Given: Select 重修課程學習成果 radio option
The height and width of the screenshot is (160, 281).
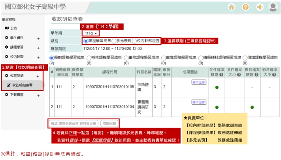Looking at the screenshot, I should click(x=126, y=58).
